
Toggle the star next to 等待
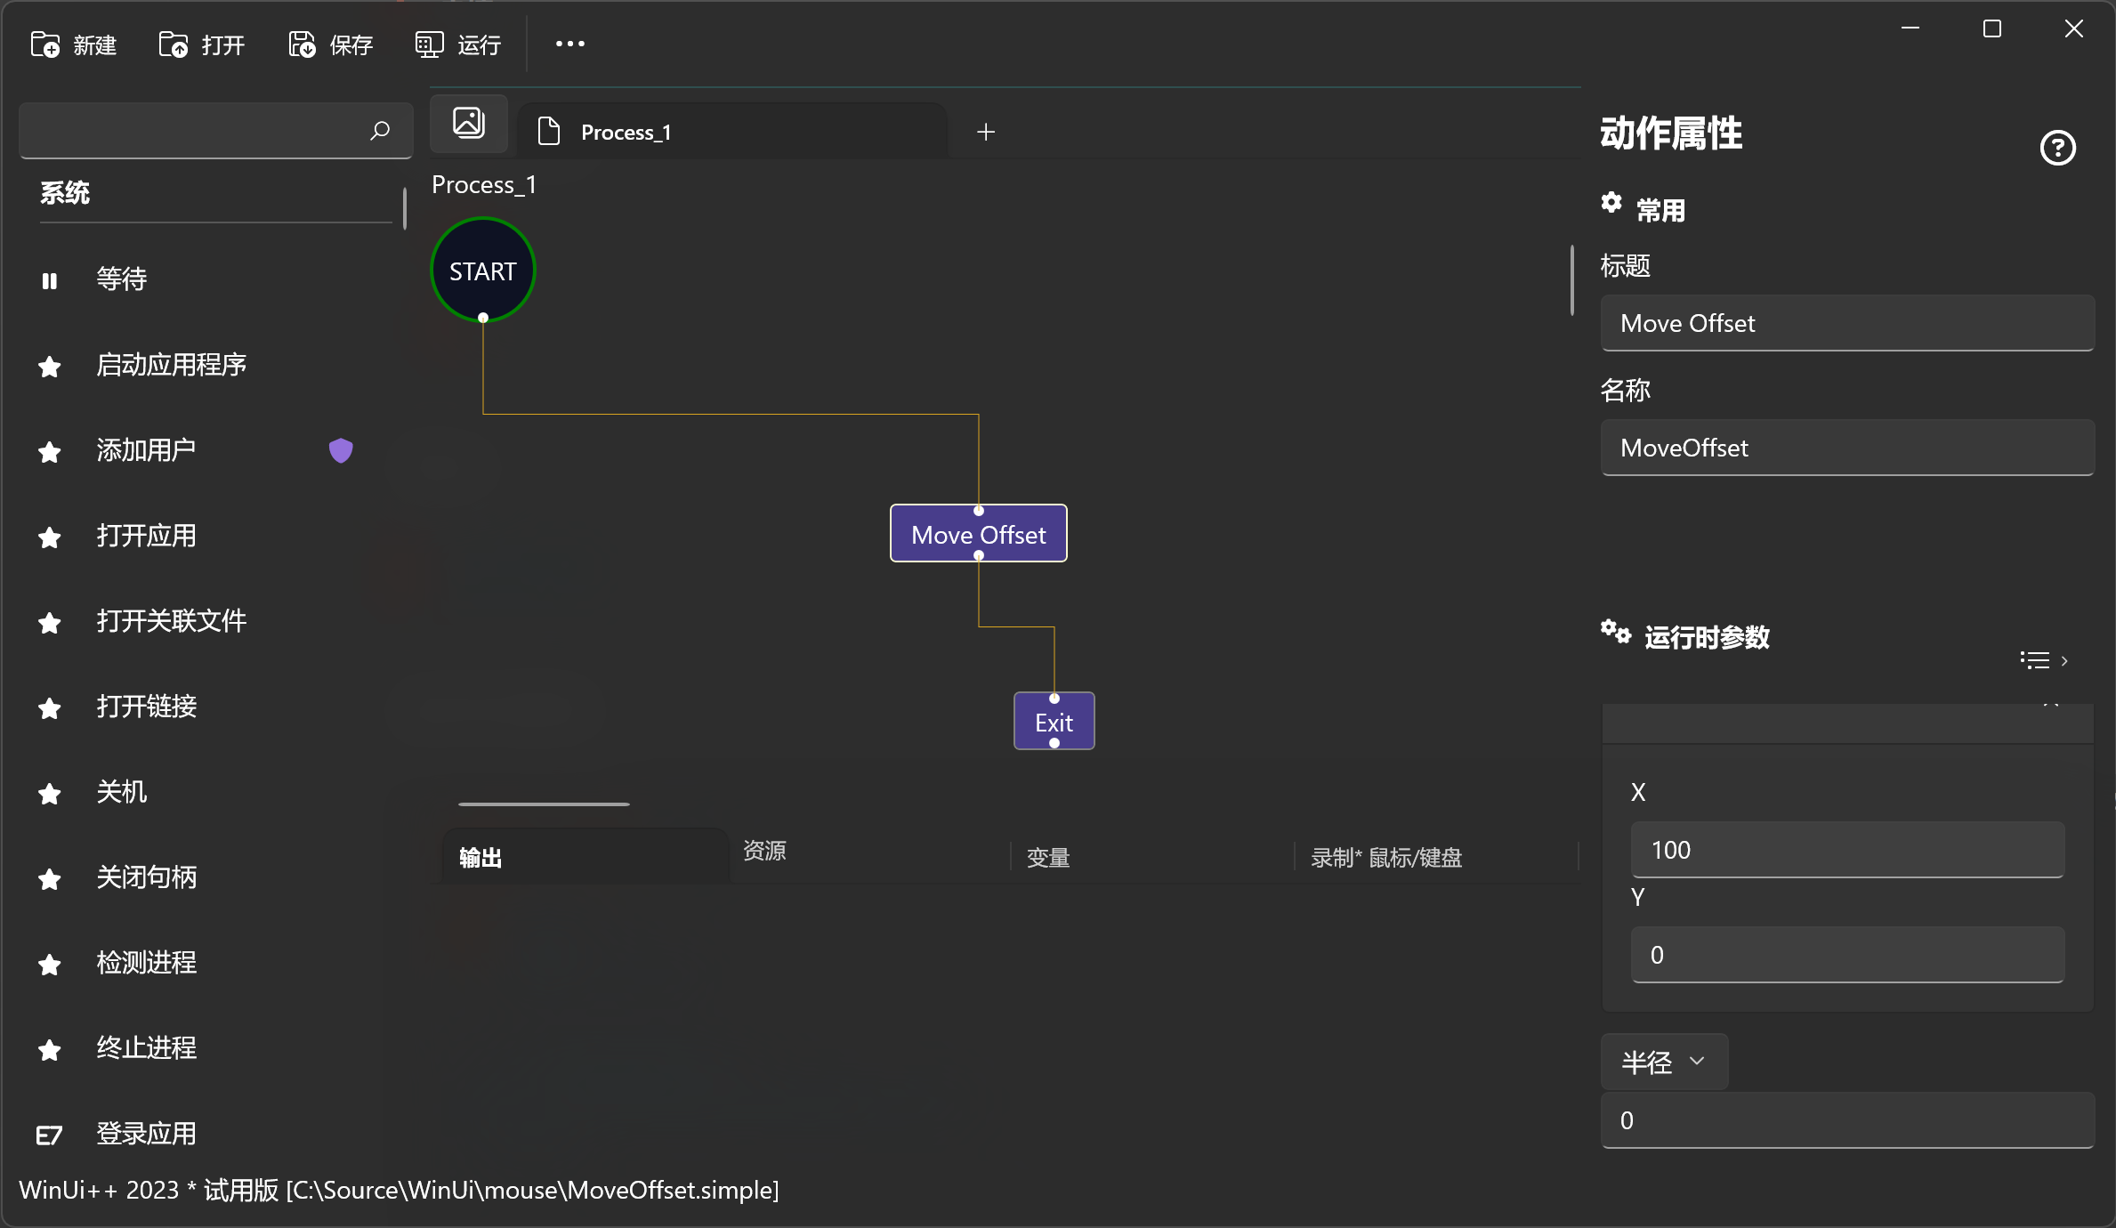pyautogui.click(x=49, y=280)
